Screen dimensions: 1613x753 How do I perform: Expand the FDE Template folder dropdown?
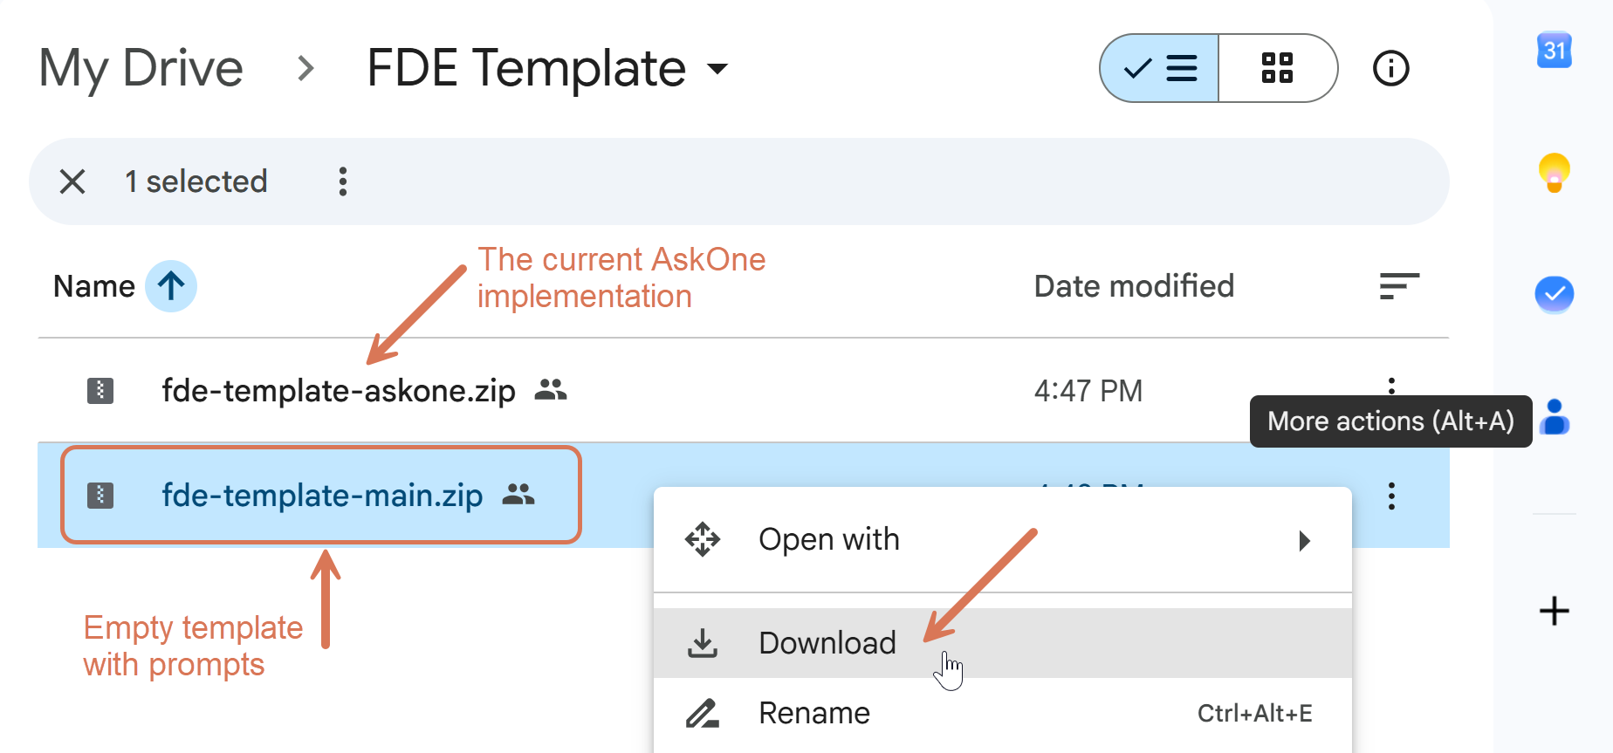[x=717, y=68]
